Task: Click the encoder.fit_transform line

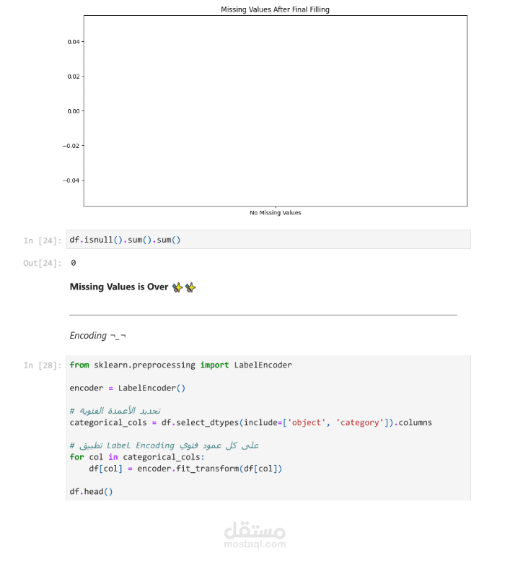Action: (x=185, y=469)
